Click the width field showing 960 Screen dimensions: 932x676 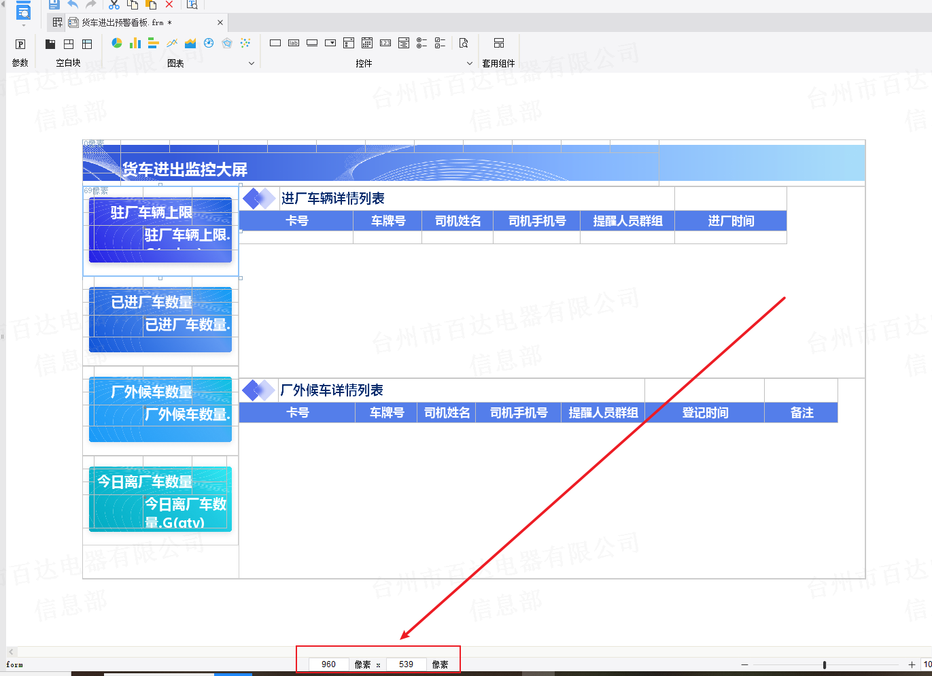click(329, 664)
